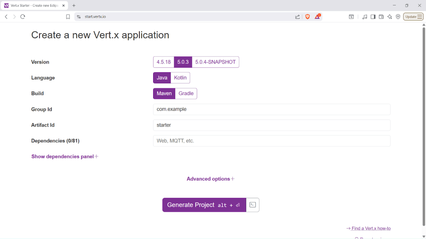Open a new browser tab
The image size is (426, 239).
(74, 5)
